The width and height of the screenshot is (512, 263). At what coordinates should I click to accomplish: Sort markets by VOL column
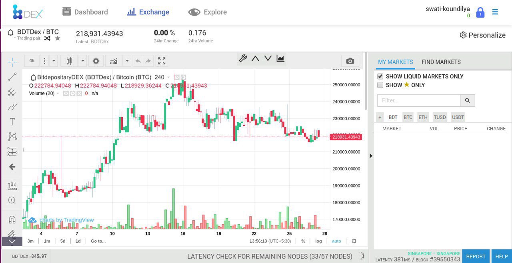click(x=434, y=129)
